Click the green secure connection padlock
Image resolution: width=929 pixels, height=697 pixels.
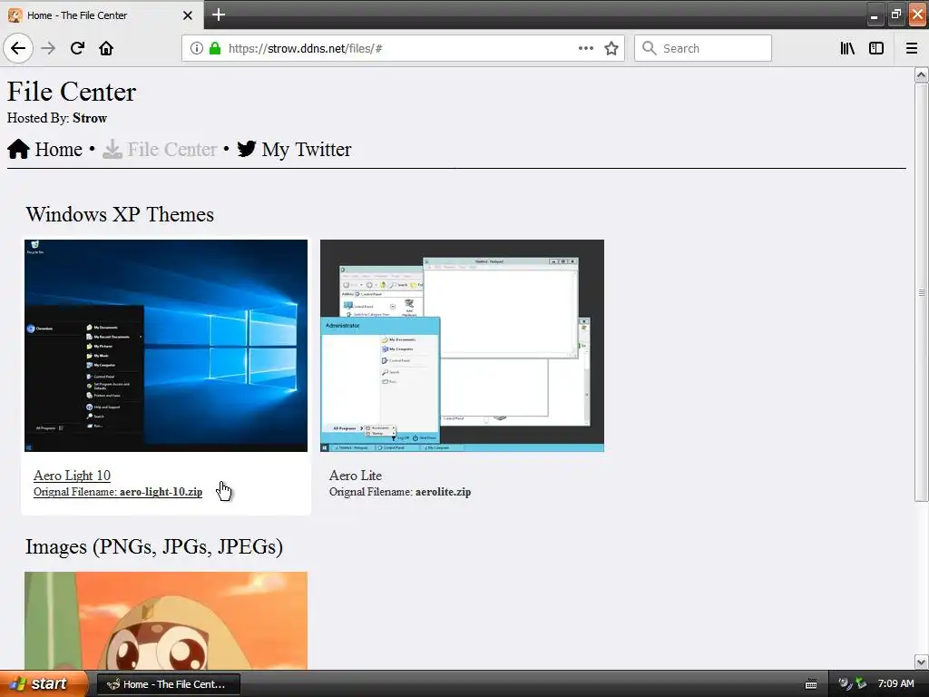click(x=215, y=48)
